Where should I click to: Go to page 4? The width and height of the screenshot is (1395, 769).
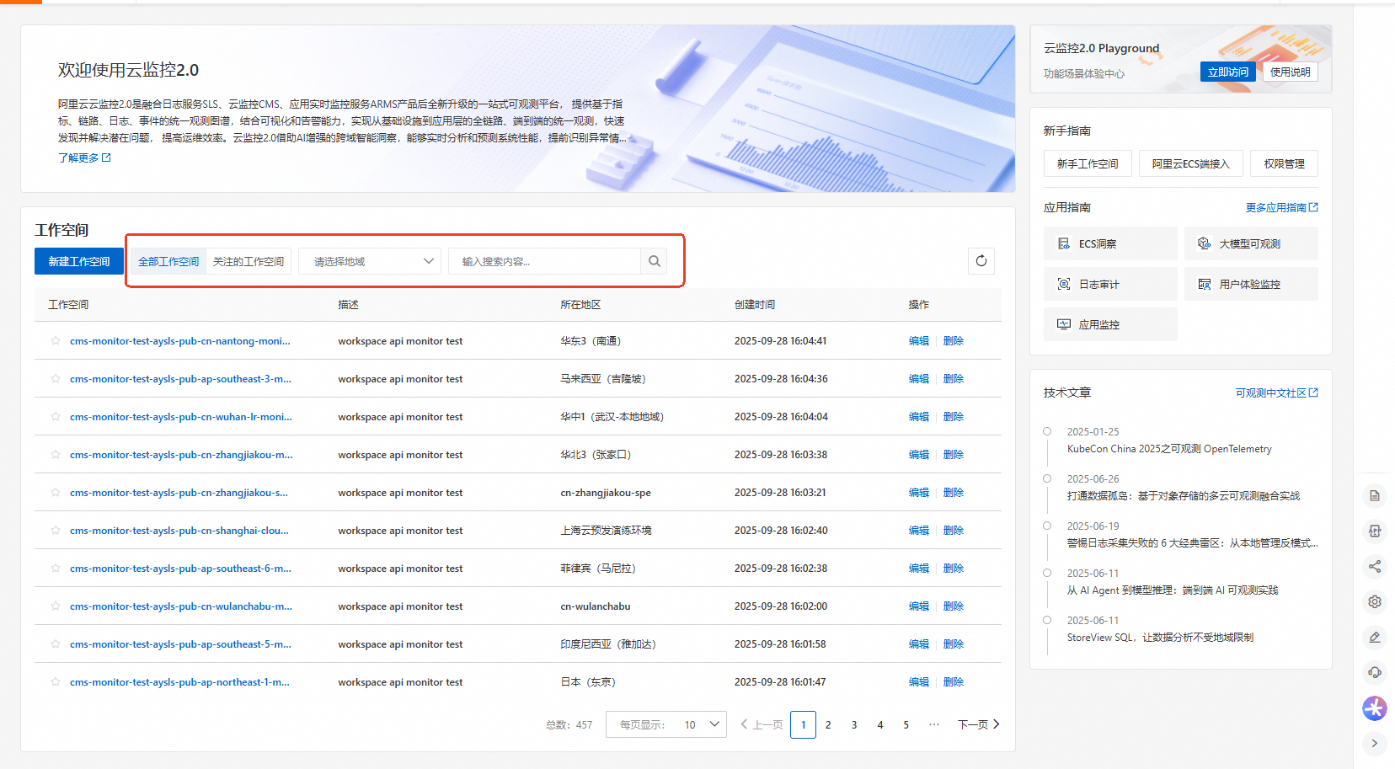[880, 724]
